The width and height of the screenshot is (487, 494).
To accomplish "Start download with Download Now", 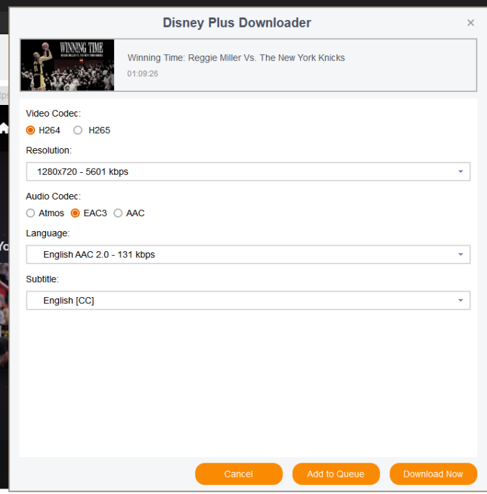I will point(433,474).
